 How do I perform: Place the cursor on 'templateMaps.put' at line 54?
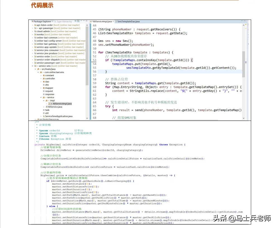tap(126, 64)
